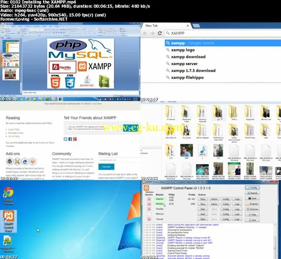Open Explorer from the XAMPP side buttons
This screenshot has width=281, height=259.
tap(252, 204)
